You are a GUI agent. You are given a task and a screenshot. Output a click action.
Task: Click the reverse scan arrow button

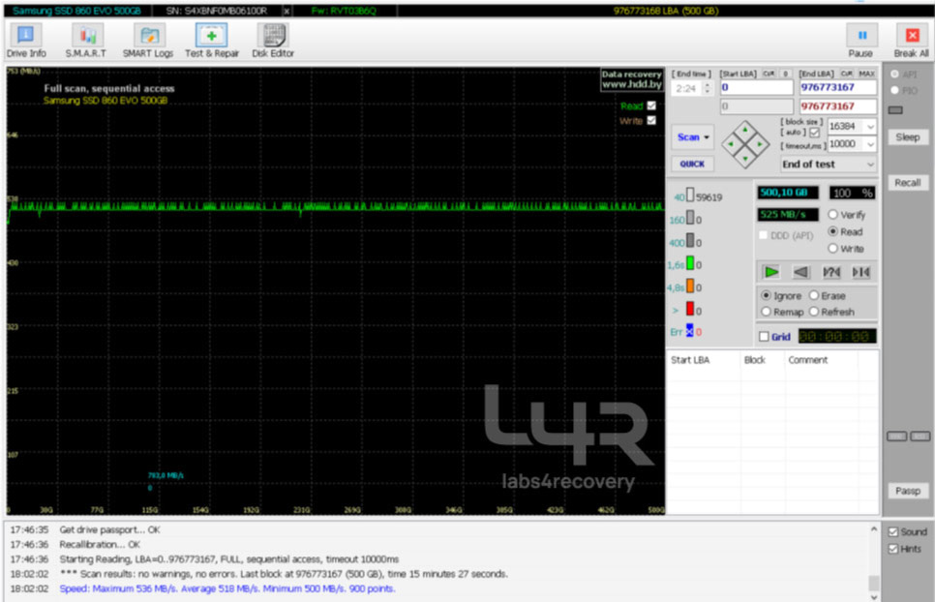[800, 272]
